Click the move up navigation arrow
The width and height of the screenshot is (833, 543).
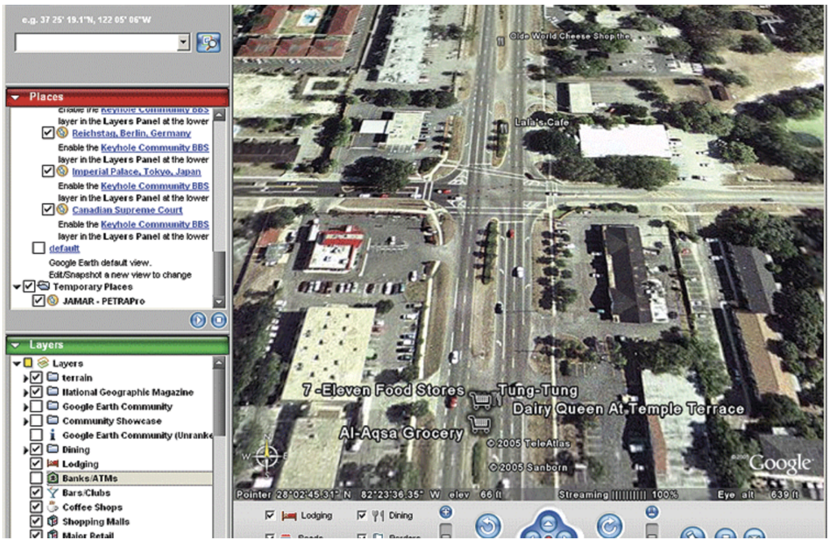coord(548,523)
